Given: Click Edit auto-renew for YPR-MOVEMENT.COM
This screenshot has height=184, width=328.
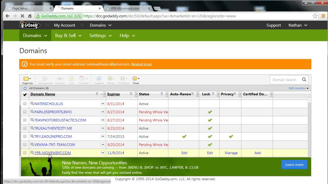Looking at the screenshot, I should click(184, 153).
